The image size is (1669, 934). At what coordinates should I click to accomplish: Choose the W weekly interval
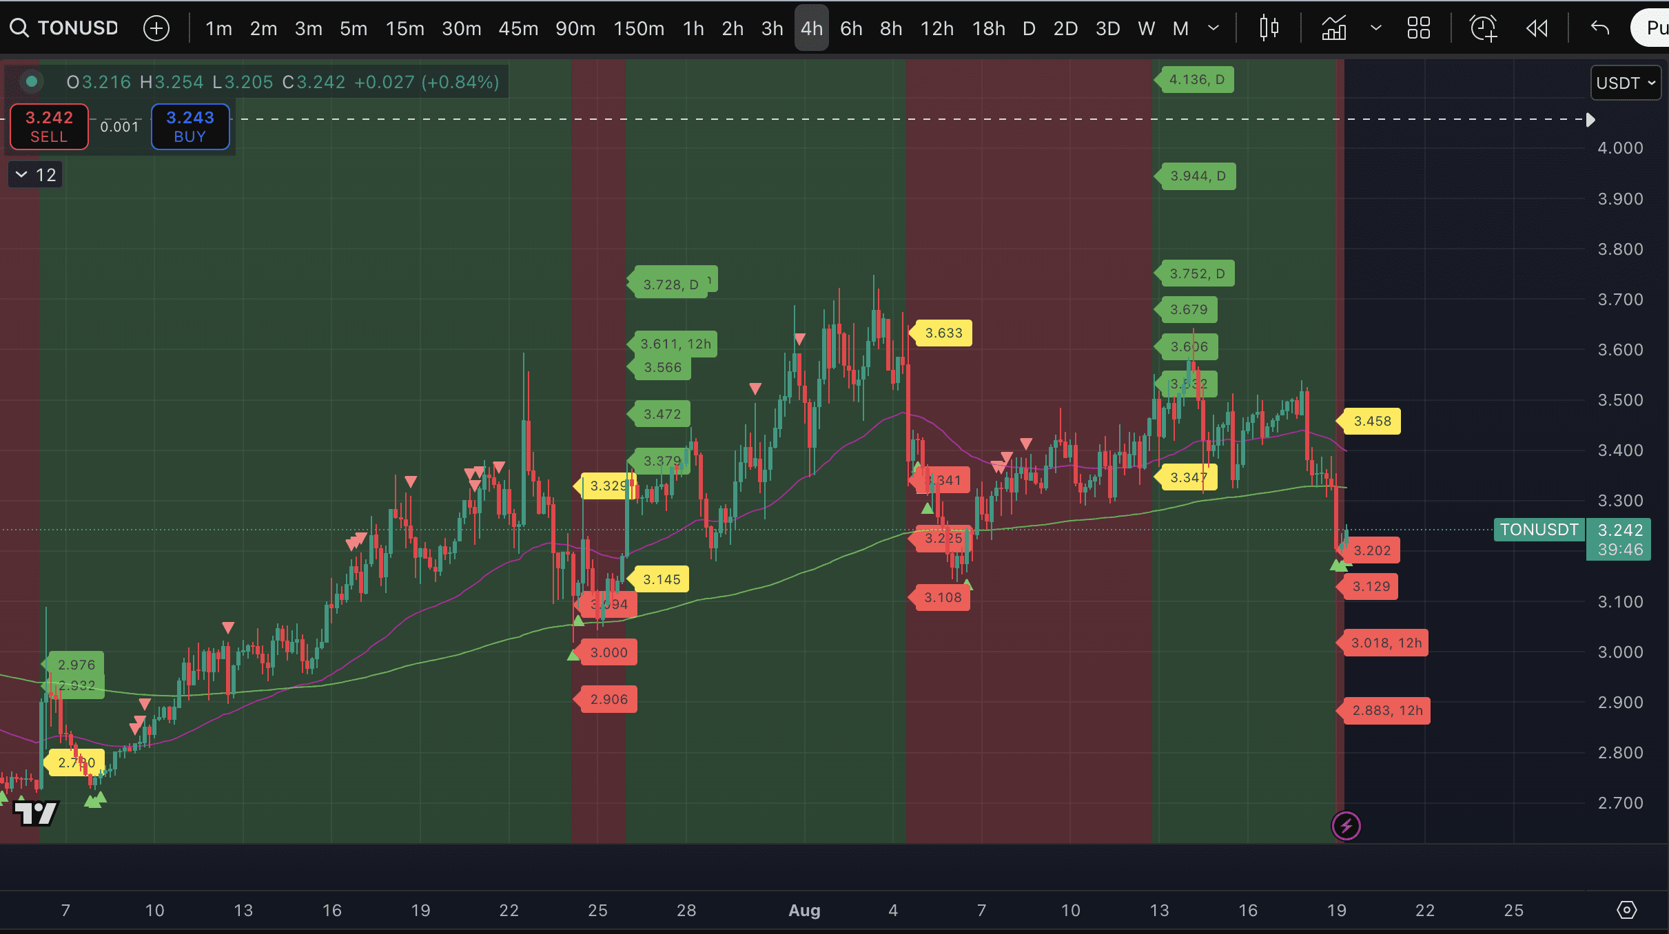[x=1146, y=28]
